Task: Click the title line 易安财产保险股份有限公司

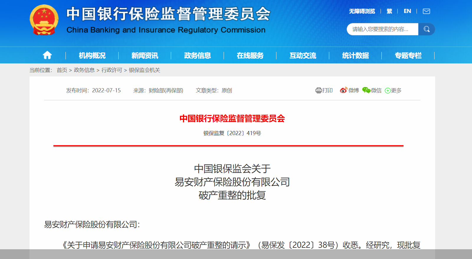Action: click(x=232, y=182)
